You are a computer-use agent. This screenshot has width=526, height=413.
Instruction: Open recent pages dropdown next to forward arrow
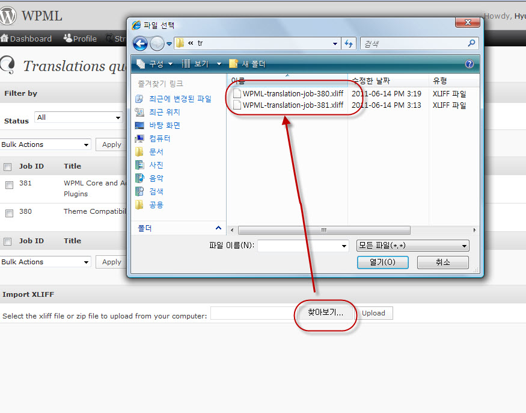click(169, 44)
